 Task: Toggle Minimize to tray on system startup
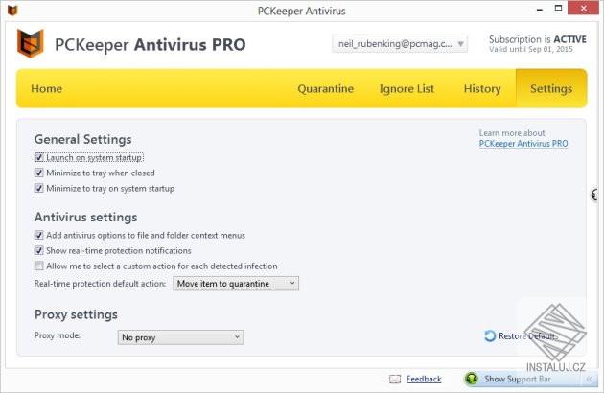click(x=39, y=188)
